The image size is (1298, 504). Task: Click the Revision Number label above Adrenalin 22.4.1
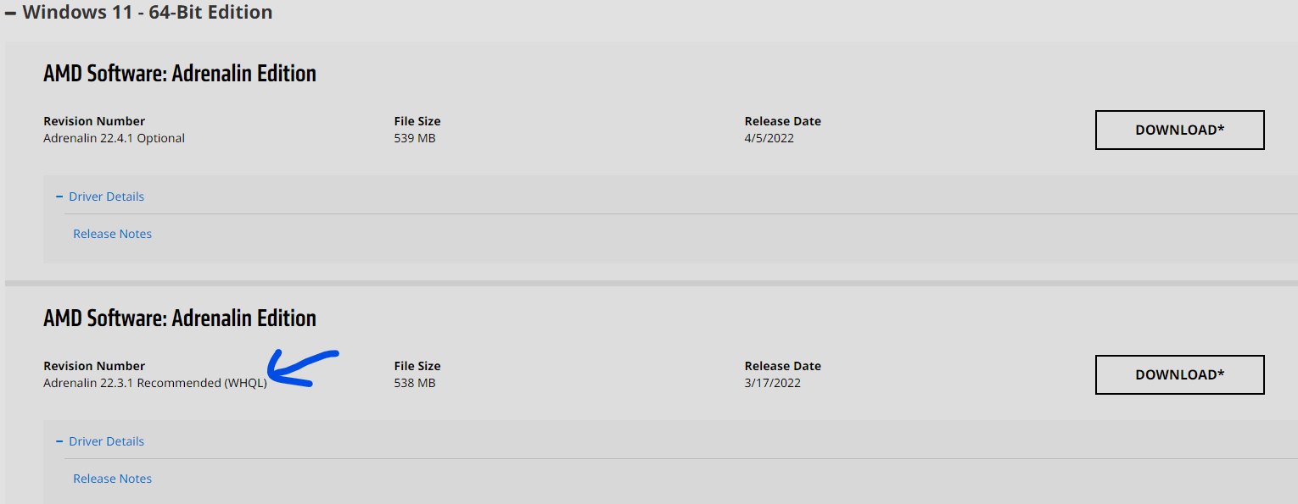[94, 121]
